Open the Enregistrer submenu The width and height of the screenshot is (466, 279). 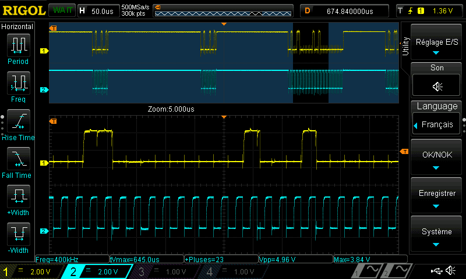(436, 196)
